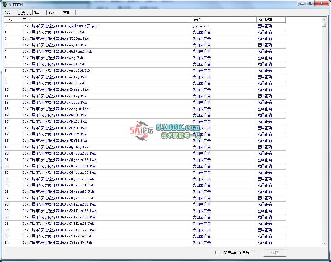
Task: Select the 火山GOM补丁.pak file row
Action: coord(145,26)
